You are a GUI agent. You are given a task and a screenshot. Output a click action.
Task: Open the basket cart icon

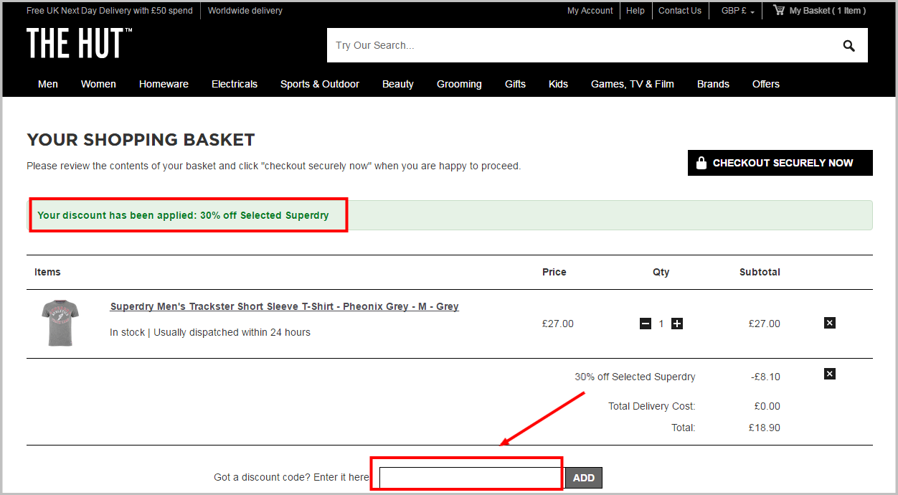point(779,10)
